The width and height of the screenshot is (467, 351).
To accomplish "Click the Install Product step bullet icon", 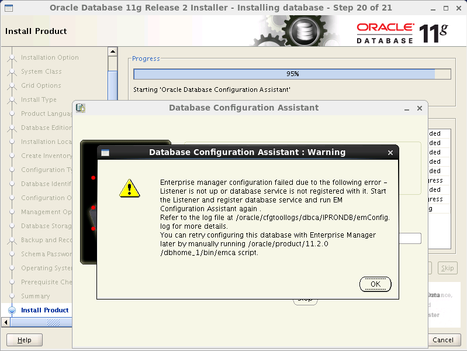I will pyautogui.click(x=12, y=310).
